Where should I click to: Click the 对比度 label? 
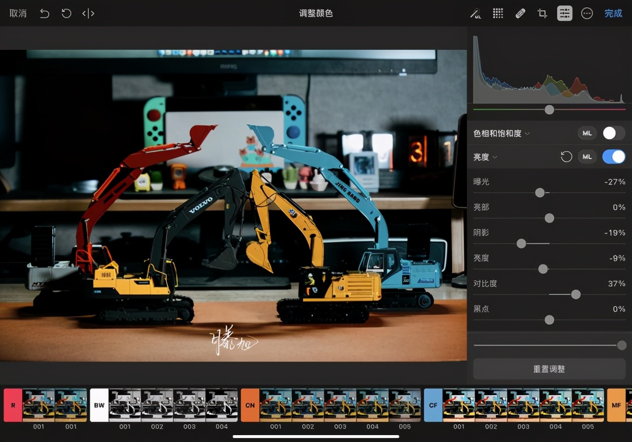pos(485,284)
